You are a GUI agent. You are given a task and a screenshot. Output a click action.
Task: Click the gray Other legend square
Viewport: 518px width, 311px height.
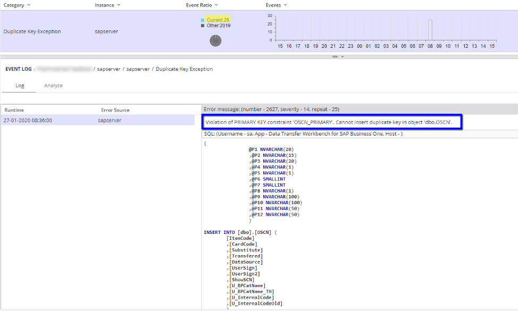click(203, 26)
